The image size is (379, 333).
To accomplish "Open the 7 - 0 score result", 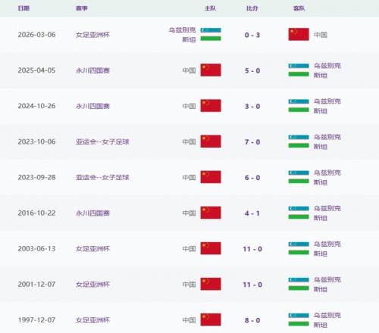I will [252, 142].
